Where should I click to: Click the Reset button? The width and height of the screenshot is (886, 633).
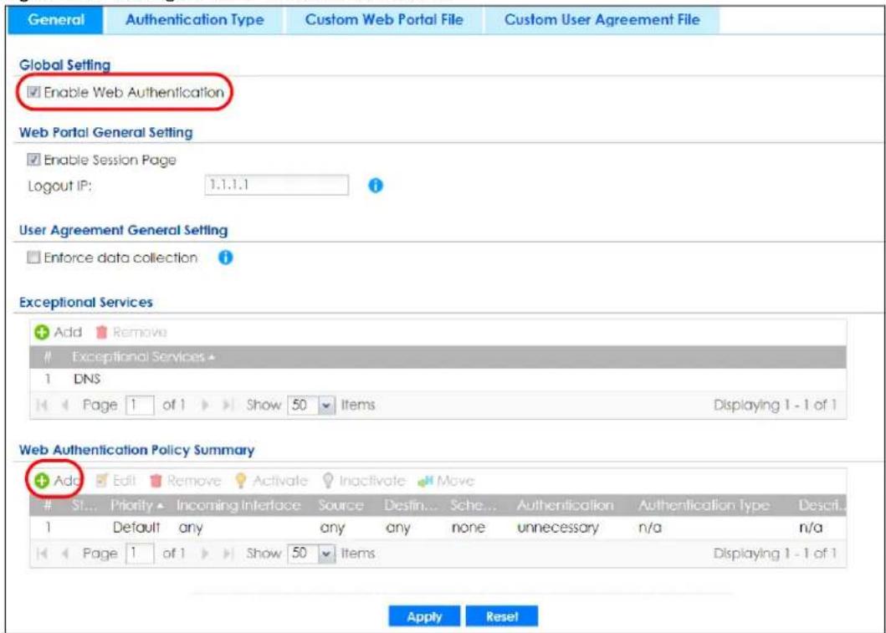502,616
